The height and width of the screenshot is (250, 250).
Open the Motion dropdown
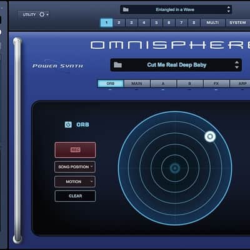75,181
